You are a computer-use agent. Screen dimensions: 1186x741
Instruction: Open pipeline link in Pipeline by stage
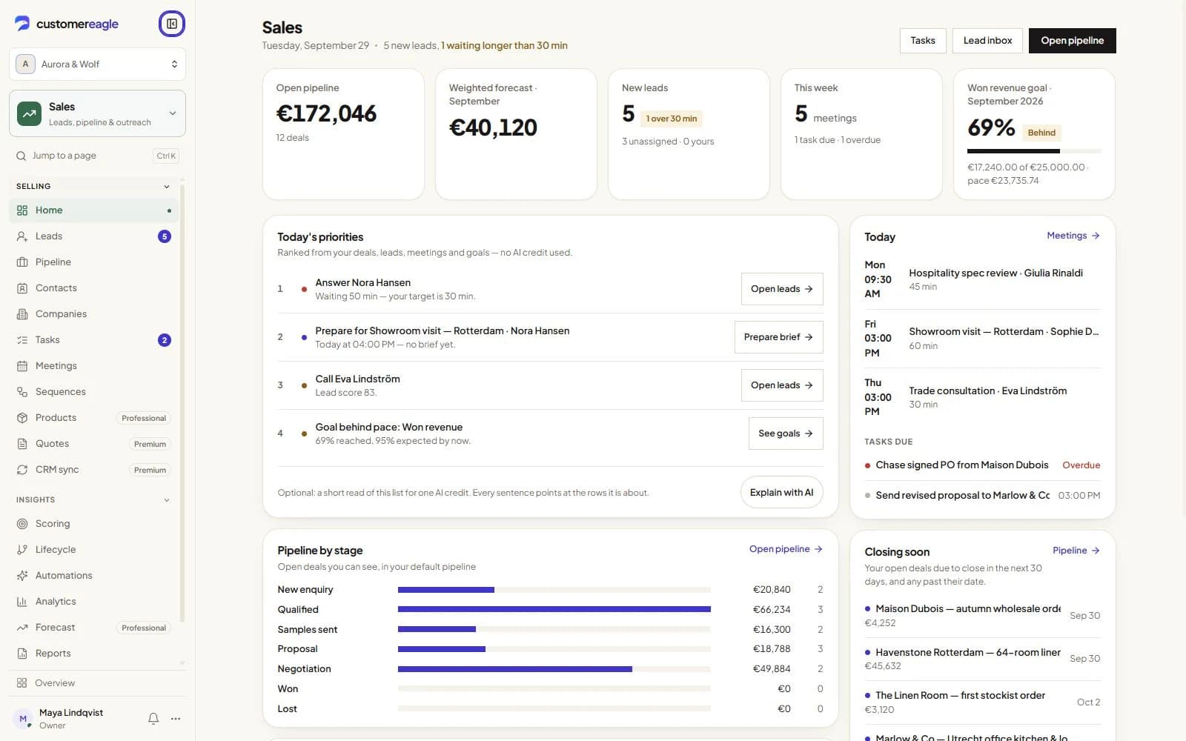click(x=786, y=549)
